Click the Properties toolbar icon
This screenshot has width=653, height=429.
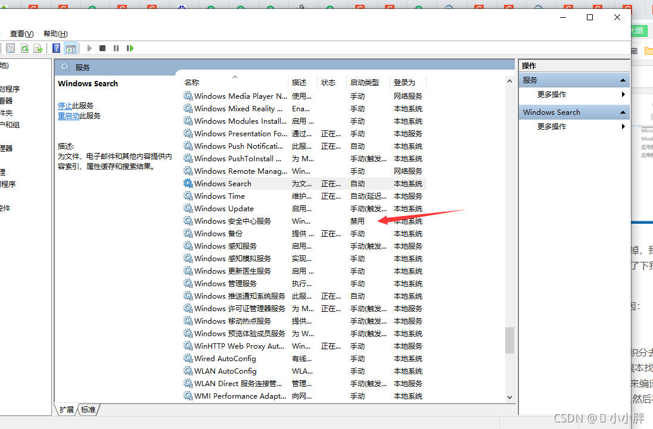tap(10, 48)
